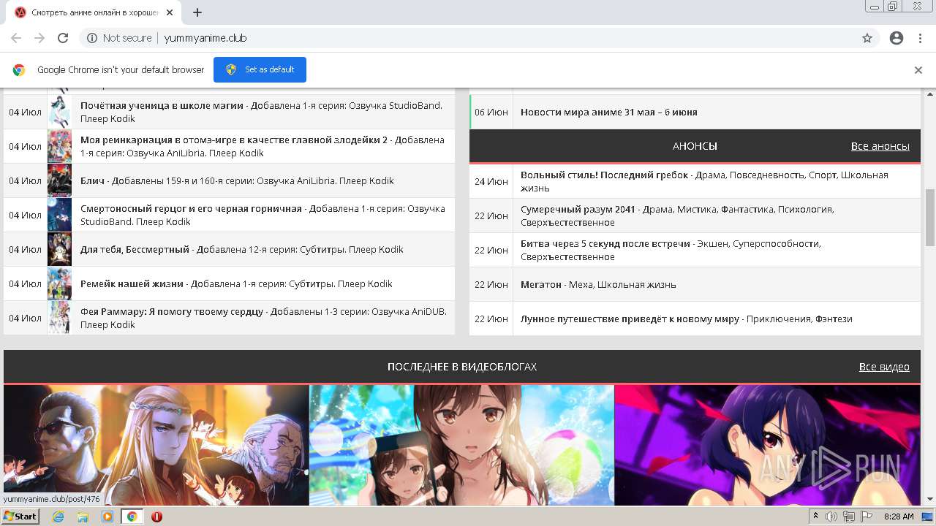The height and width of the screenshot is (526, 936).
Task: Switch to Chrome taskbar button
Action: point(132,517)
